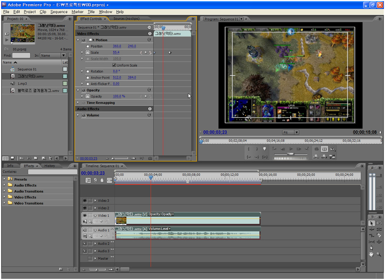
Task: Open the Sequence menu
Action: [59, 12]
